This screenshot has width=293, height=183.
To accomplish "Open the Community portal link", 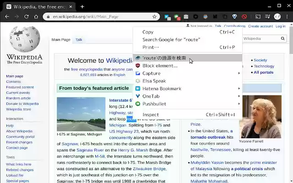I will [20, 137].
